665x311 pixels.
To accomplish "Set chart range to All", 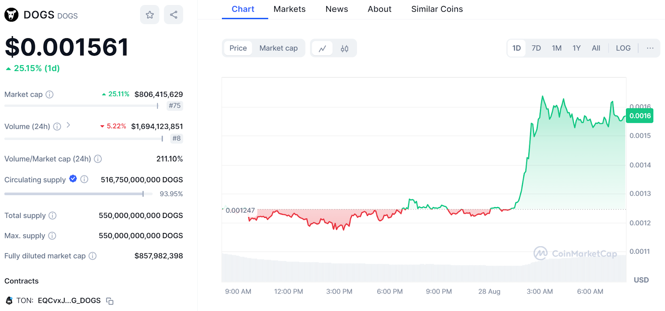I will coord(596,48).
